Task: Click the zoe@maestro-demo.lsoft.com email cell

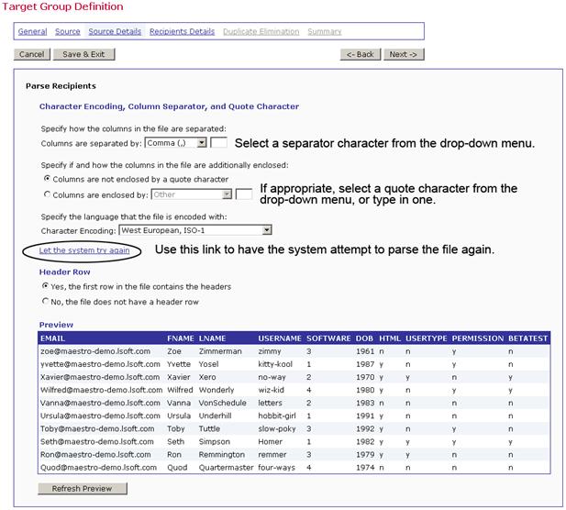Action: tap(95, 351)
